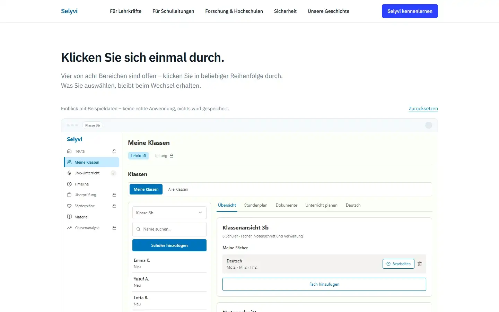This screenshot has height=312, width=499.
Task: Click the Schüler hinzufügen button
Action: click(x=169, y=245)
